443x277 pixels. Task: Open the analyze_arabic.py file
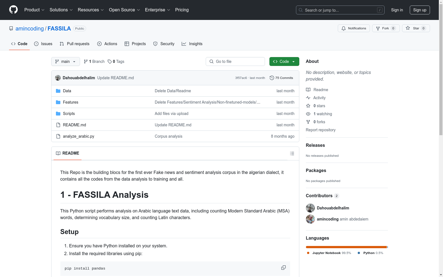(x=79, y=136)
